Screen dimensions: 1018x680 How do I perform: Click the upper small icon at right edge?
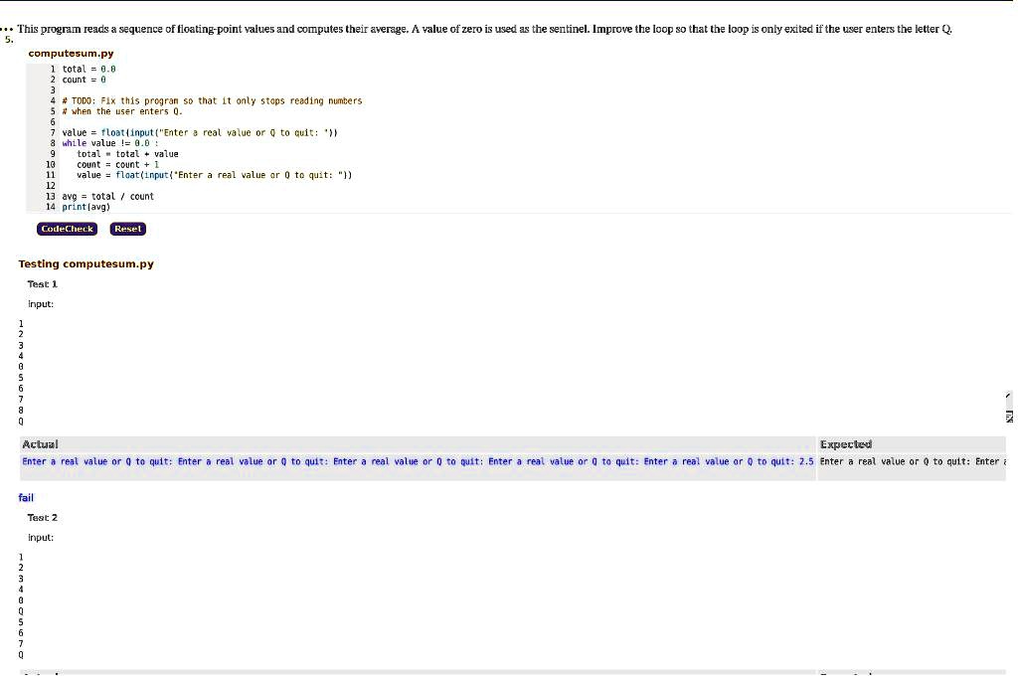[1009, 397]
